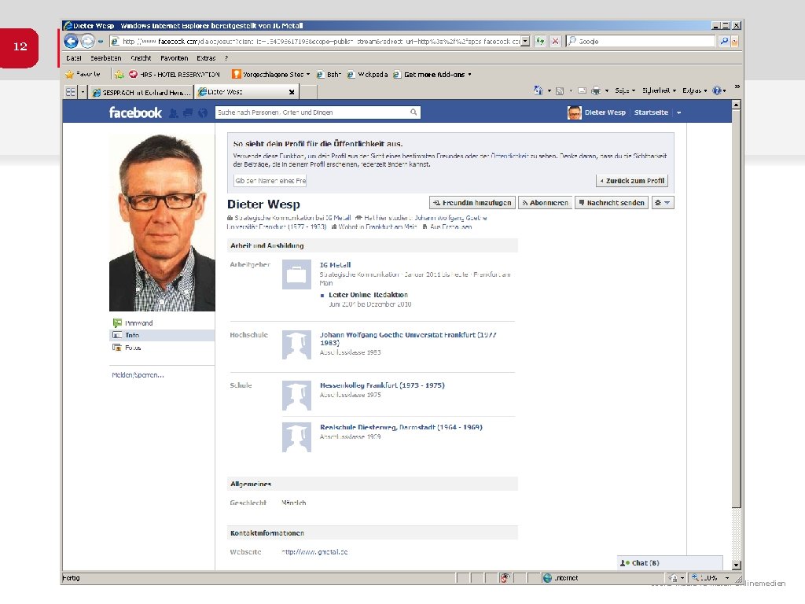Switch to the GESPRÄCH mit Eckhard tab
The height and width of the screenshot is (604, 805).
[142, 93]
